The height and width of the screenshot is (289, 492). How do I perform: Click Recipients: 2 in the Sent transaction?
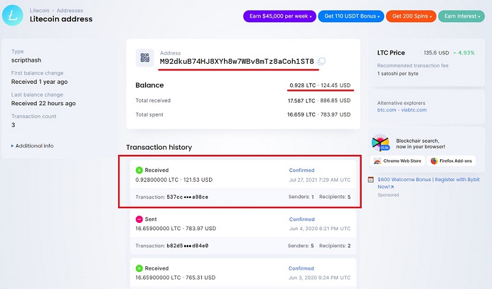point(335,246)
